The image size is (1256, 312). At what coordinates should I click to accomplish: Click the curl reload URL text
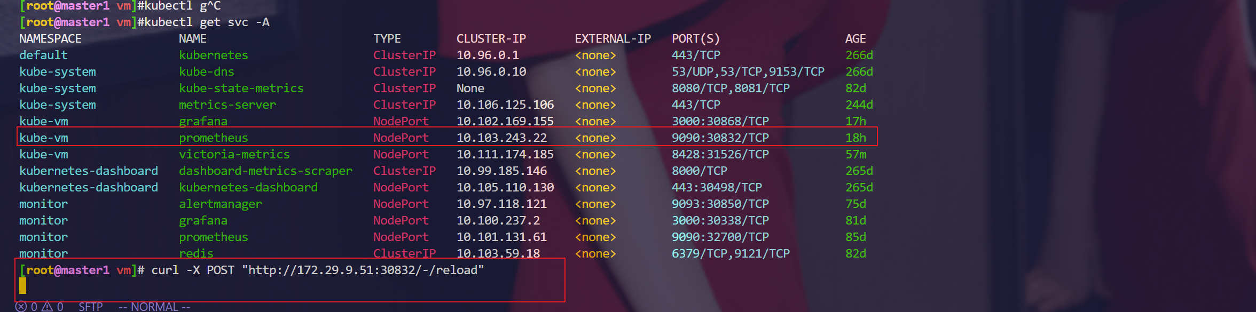363,270
